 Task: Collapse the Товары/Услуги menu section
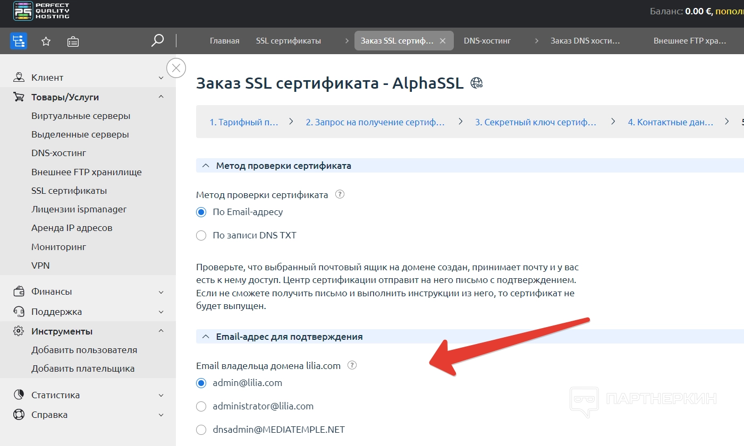pyautogui.click(x=161, y=97)
